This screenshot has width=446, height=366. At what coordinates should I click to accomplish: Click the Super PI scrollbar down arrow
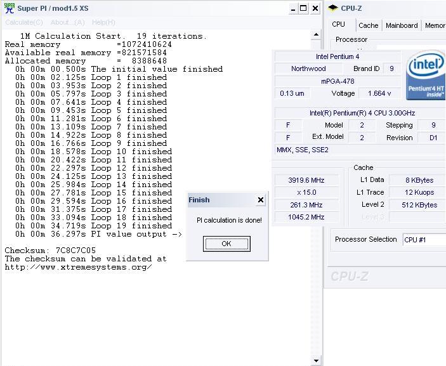tap(316, 361)
